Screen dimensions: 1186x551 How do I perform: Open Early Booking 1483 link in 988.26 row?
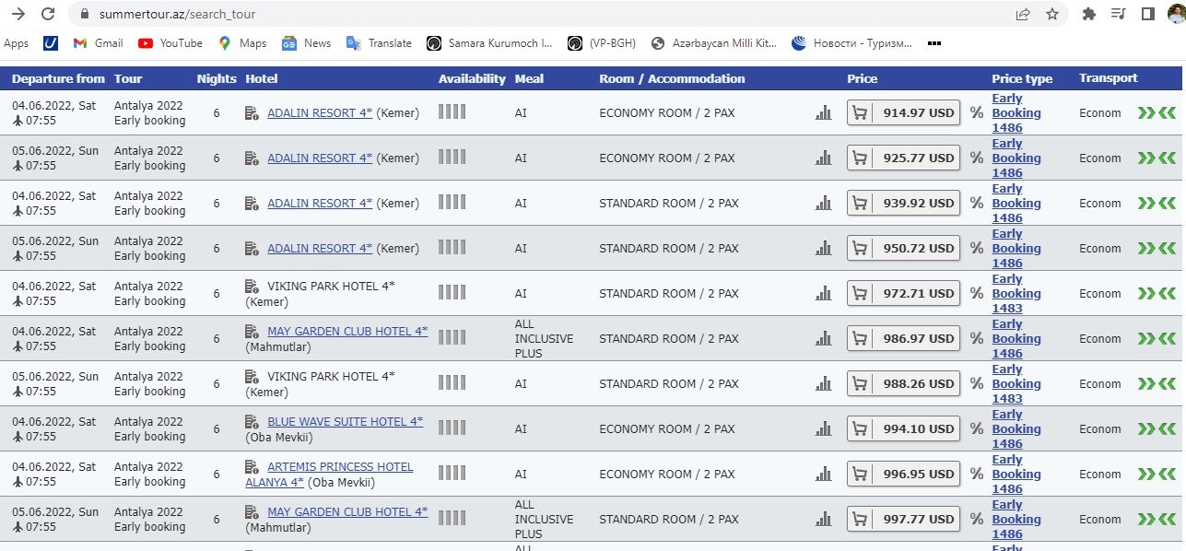click(1016, 383)
